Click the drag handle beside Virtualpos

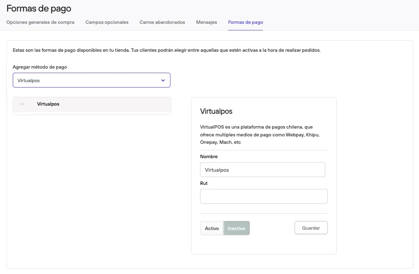pos(23,104)
